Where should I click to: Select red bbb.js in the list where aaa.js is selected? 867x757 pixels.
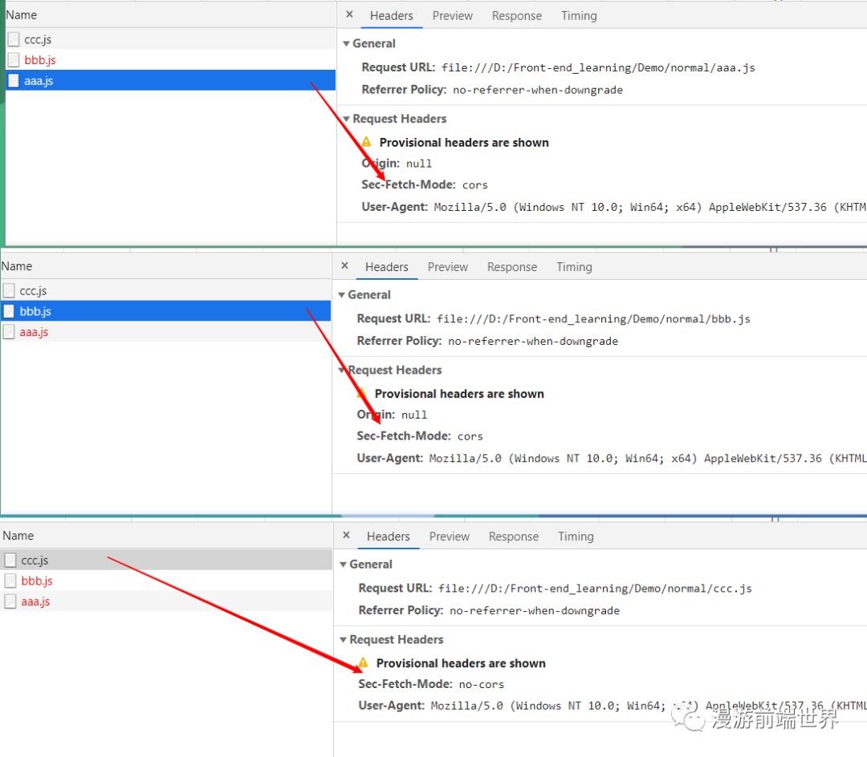click(x=170, y=59)
